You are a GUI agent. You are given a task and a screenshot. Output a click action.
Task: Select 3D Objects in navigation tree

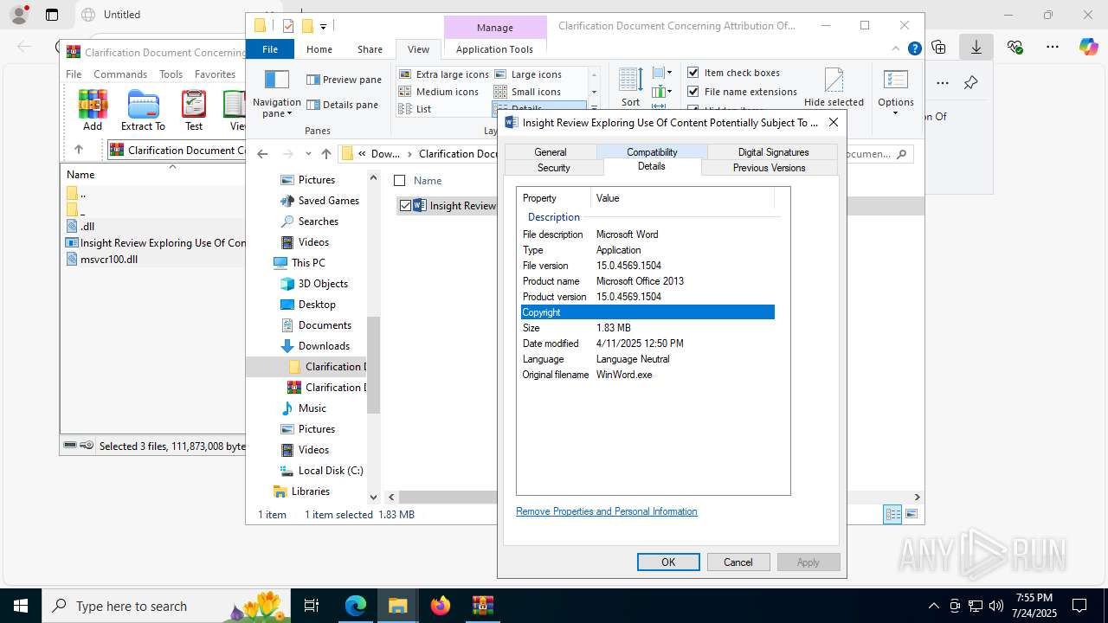(x=323, y=284)
